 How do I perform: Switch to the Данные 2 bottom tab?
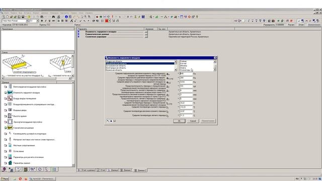[140, 170]
